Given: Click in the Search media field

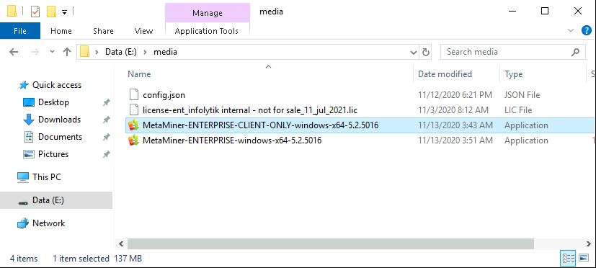Looking at the screenshot, I should coord(505,52).
